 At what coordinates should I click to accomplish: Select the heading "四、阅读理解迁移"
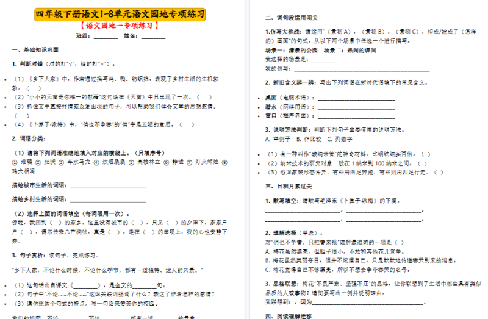tap(289, 316)
